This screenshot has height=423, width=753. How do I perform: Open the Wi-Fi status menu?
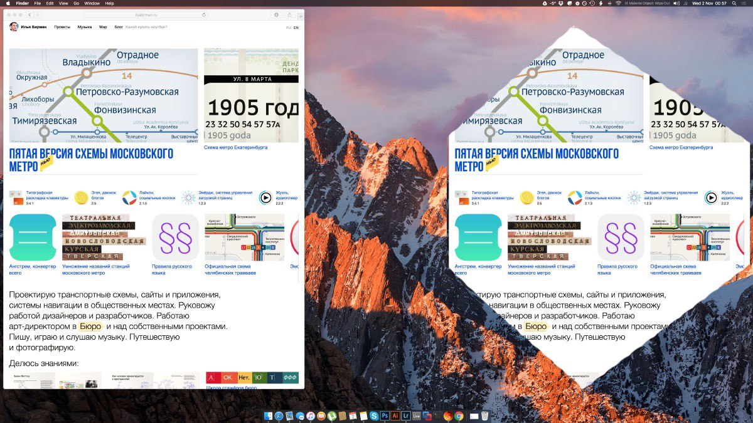(617, 3)
